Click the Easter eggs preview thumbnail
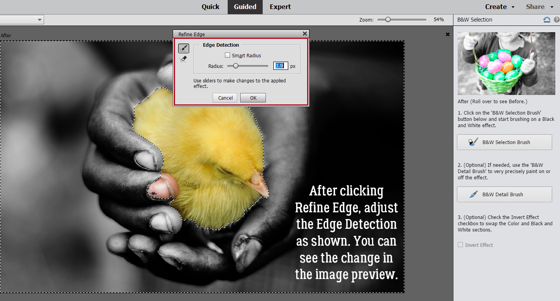Image resolution: width=560 pixels, height=301 pixels. pos(507,63)
